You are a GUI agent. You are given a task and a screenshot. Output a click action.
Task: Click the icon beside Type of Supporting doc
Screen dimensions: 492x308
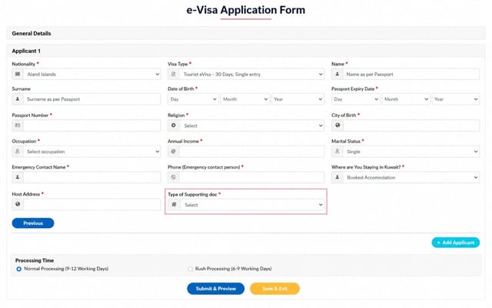[175, 205]
